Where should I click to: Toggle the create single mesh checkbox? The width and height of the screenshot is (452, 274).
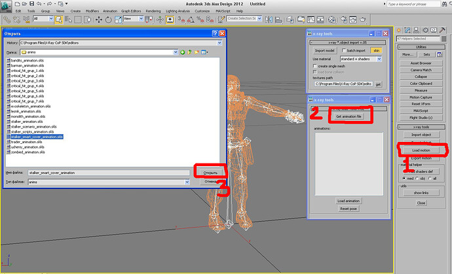[314, 66]
